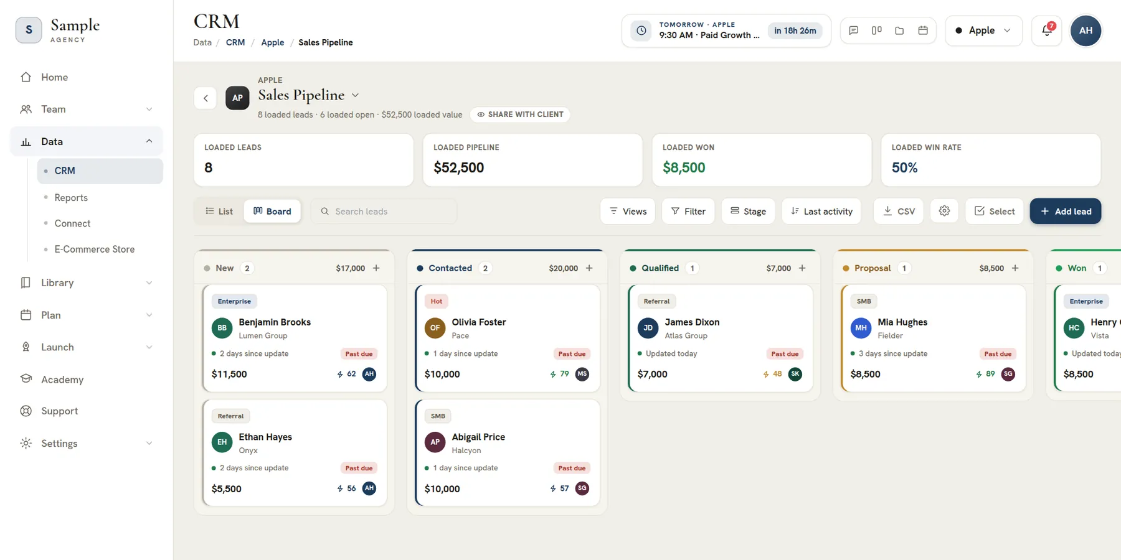Click AH owner avatar on Ethan Hayes card
Screen dimensions: 1121x560
click(x=369, y=488)
